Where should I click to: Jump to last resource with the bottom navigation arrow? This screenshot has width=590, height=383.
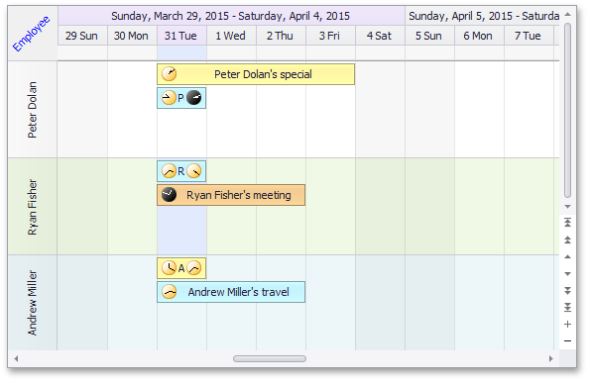[568, 308]
